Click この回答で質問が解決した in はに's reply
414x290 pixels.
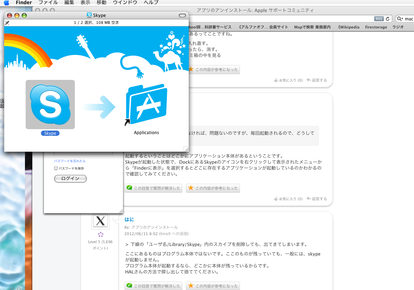click(153, 286)
